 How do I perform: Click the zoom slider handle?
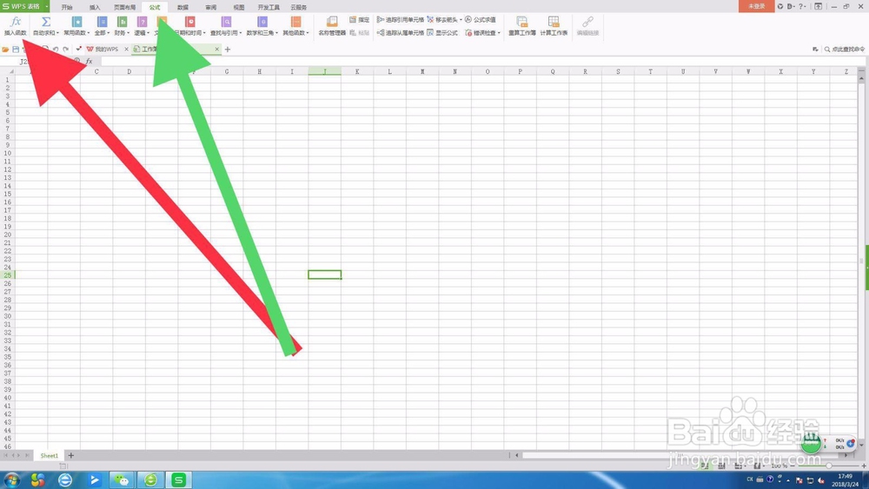coord(828,466)
